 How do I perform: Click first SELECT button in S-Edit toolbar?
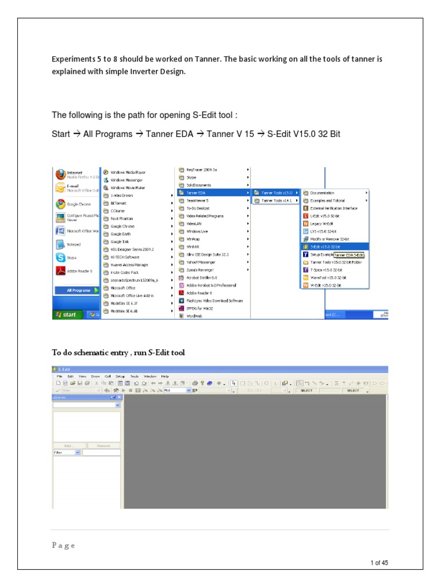pos(307,390)
